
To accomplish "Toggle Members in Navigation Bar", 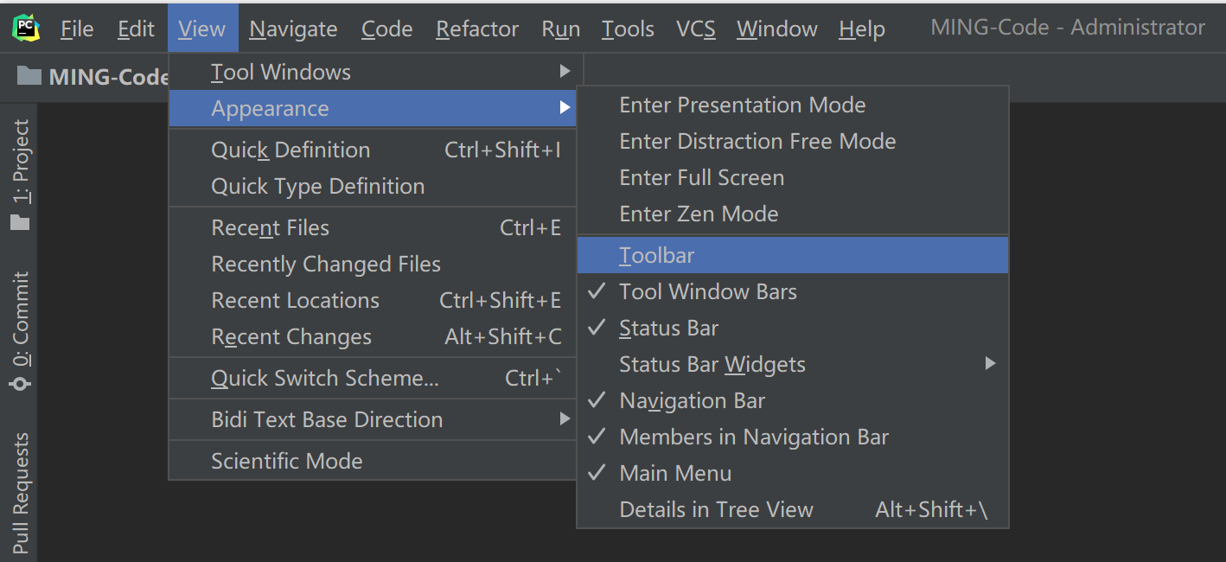I will [x=753, y=437].
